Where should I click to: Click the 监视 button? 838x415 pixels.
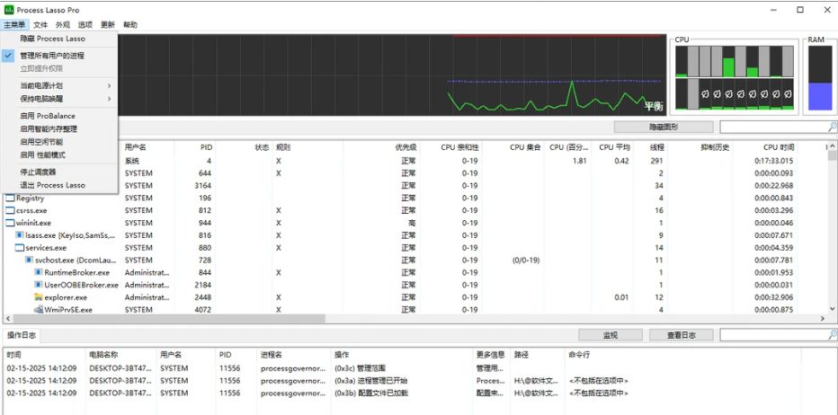click(x=611, y=335)
